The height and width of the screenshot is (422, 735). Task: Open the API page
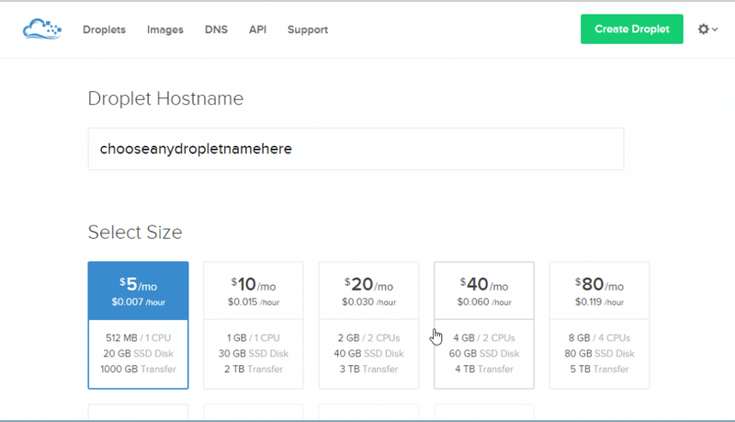click(x=257, y=29)
